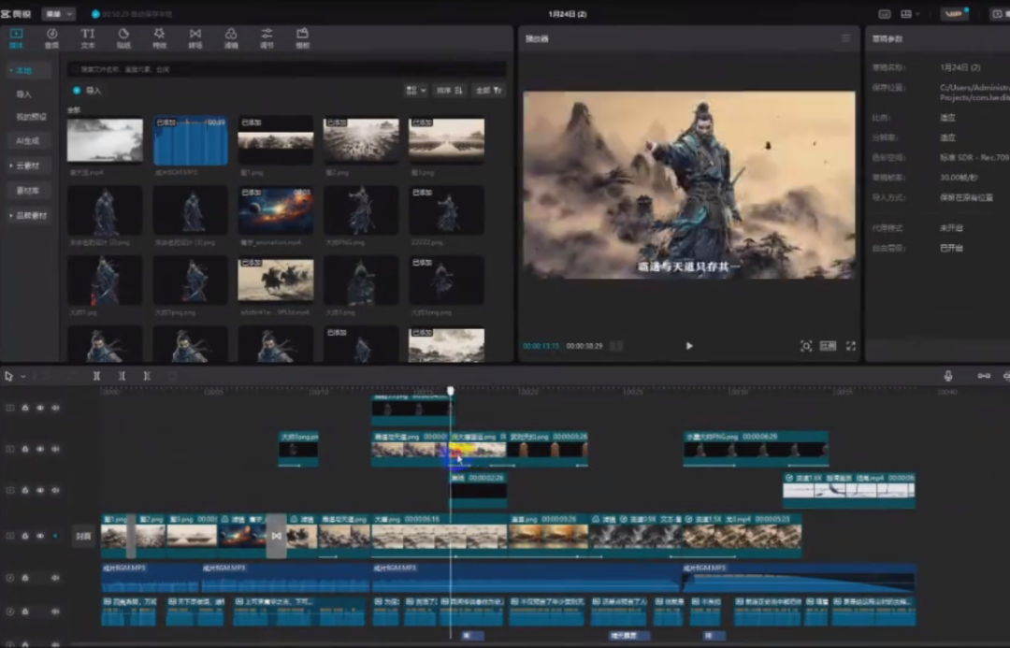This screenshot has height=648, width=1010.
Task: Play the preview video
Action: click(x=689, y=346)
